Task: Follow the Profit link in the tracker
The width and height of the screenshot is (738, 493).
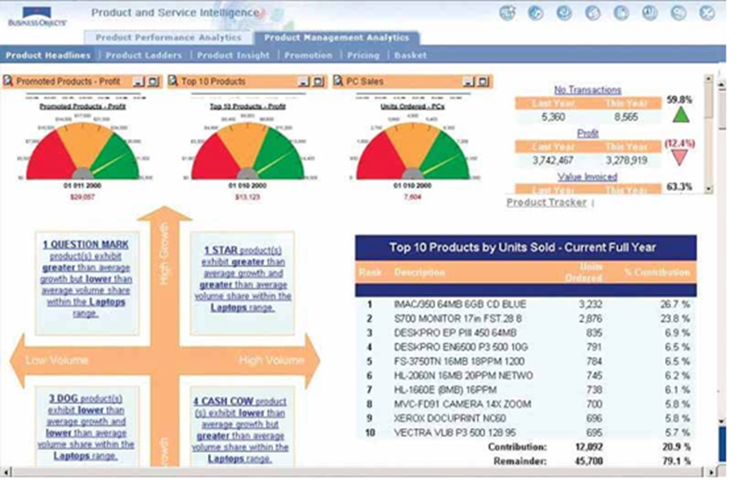Action: click(587, 133)
